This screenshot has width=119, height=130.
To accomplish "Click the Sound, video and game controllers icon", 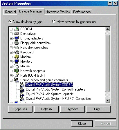I will 17,80.
